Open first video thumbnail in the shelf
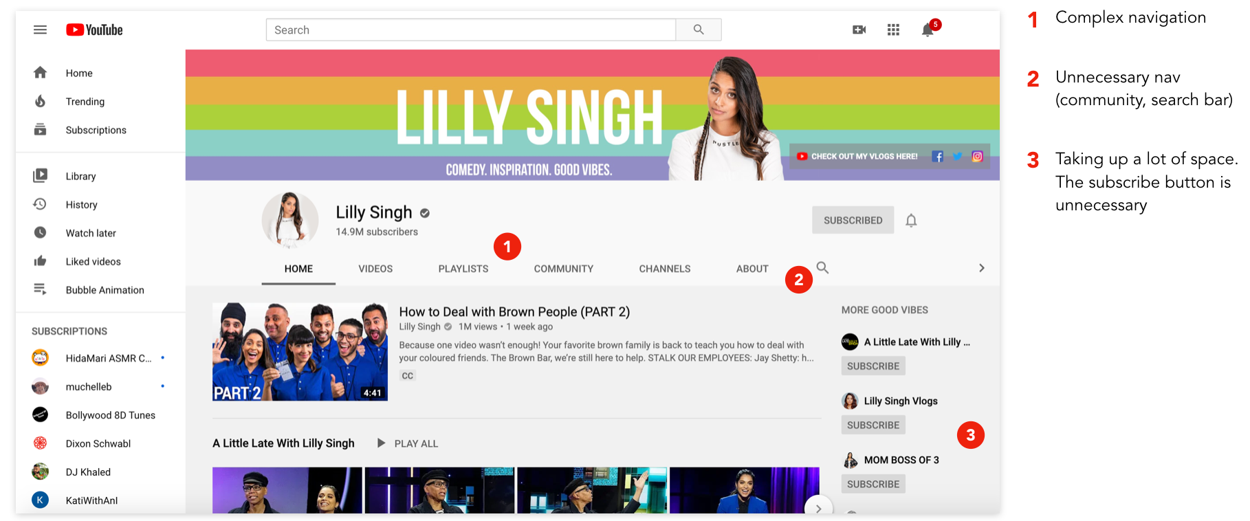Image resolution: width=1250 pixels, height=521 pixels. (287, 490)
